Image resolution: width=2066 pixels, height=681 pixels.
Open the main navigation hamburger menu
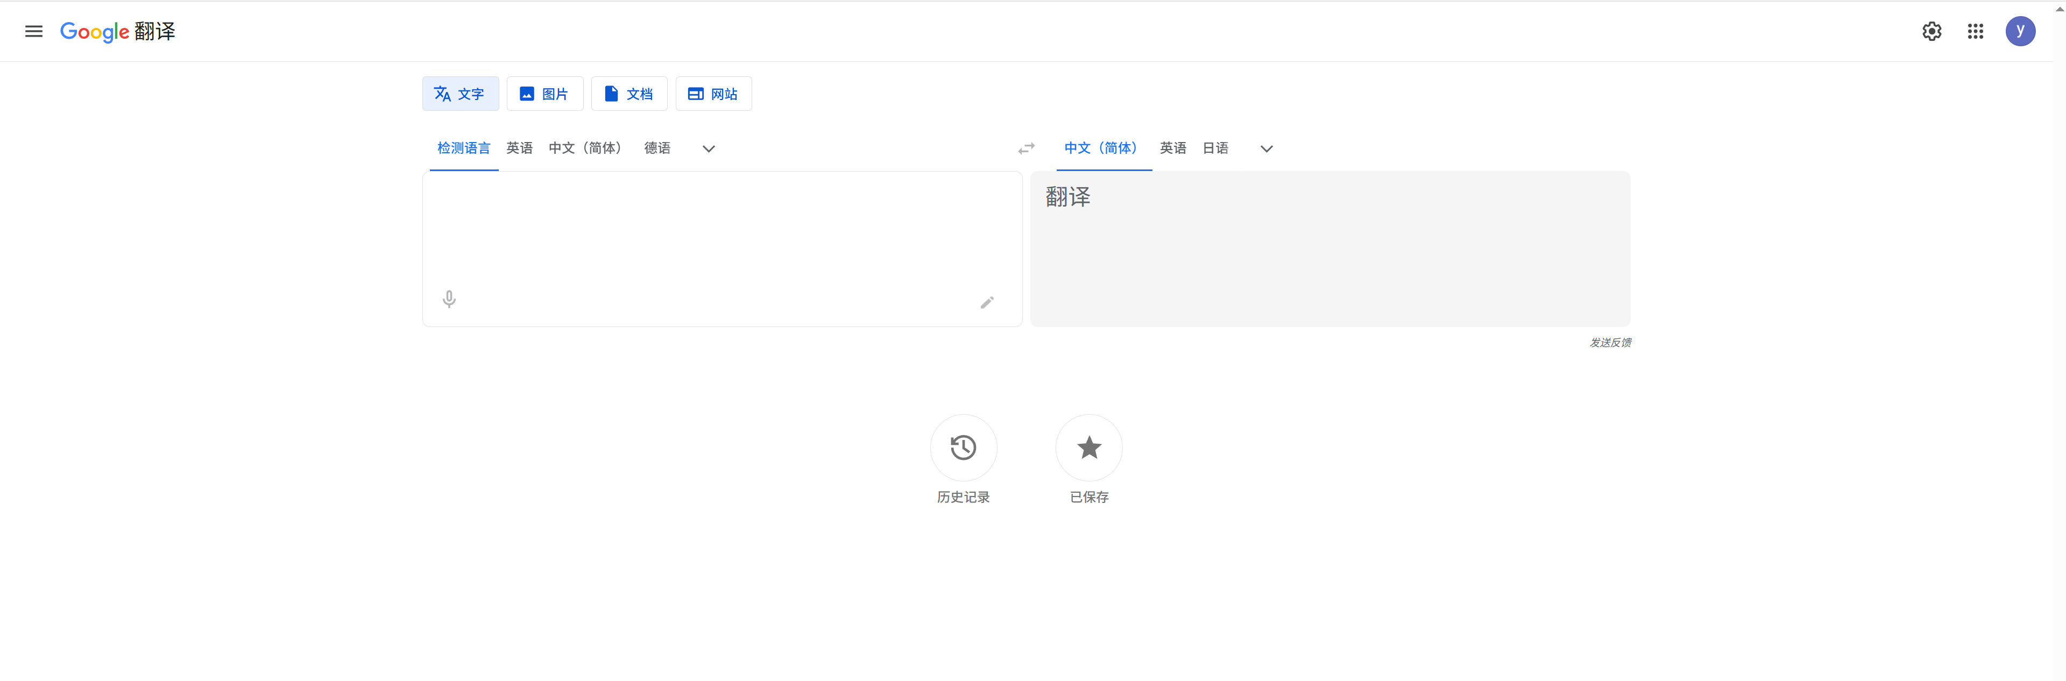coord(34,31)
